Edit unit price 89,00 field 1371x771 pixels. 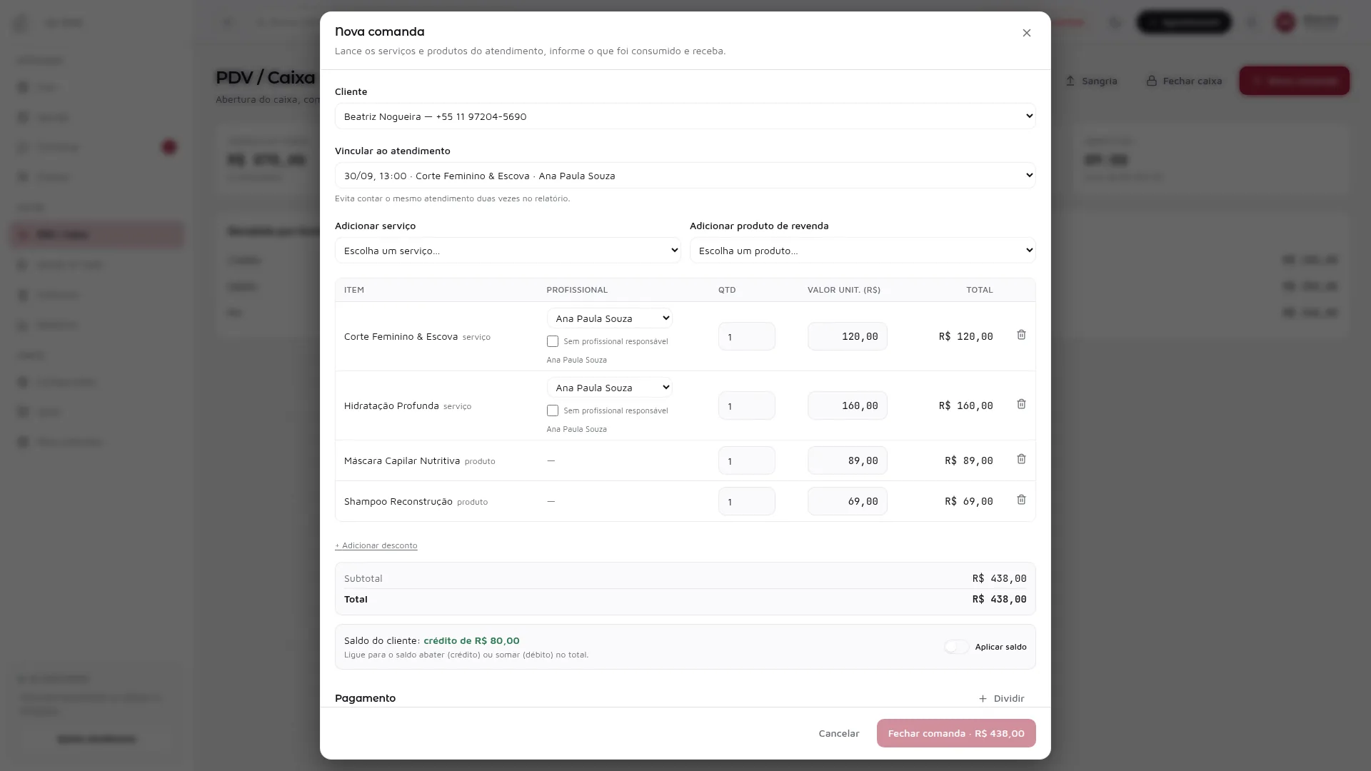(x=847, y=460)
